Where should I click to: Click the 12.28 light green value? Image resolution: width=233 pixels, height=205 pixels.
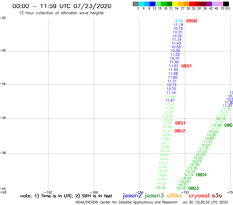click(170, 97)
